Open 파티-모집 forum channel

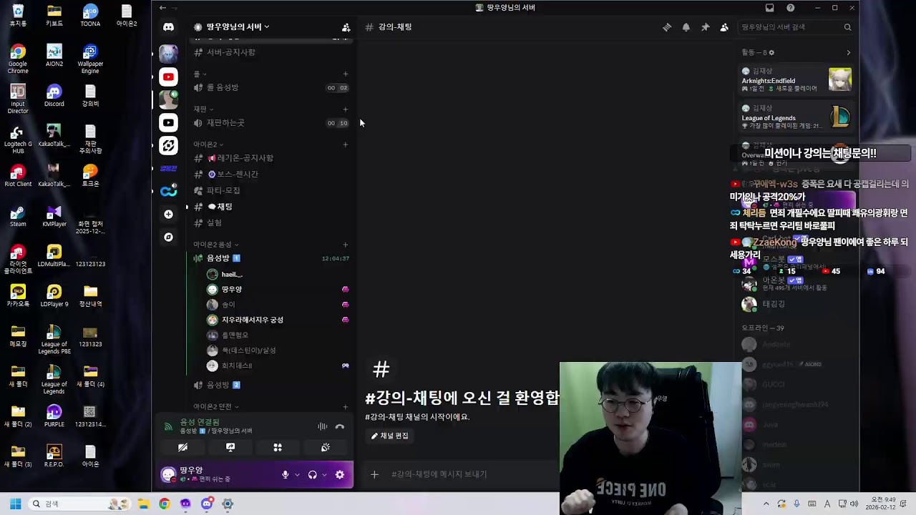pyautogui.click(x=272, y=190)
